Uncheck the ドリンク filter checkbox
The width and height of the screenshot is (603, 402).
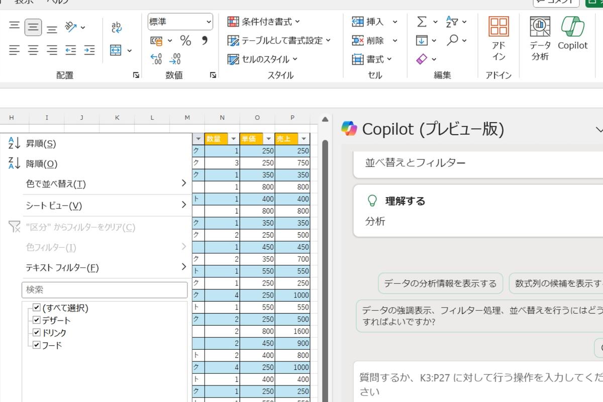click(x=36, y=333)
